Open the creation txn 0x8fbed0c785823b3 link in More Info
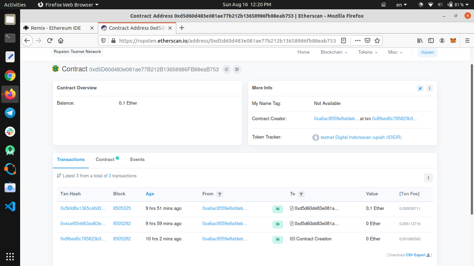The width and height of the screenshot is (474, 266). [395, 118]
